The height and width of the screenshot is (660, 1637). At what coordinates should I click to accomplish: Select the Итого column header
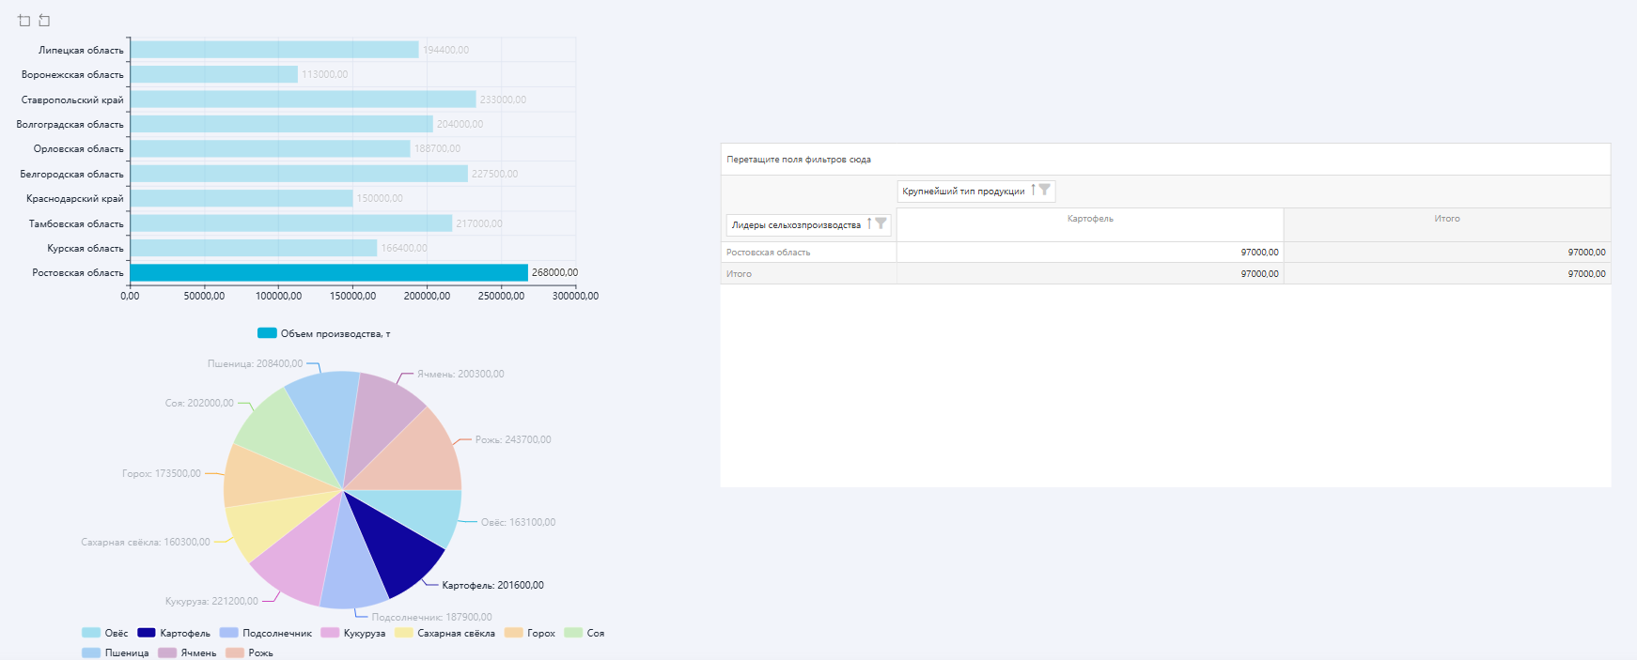coord(1446,219)
